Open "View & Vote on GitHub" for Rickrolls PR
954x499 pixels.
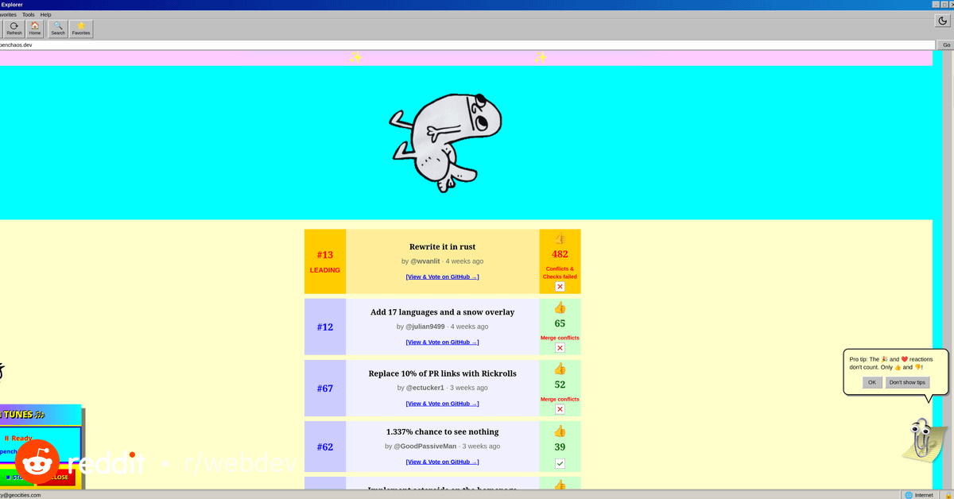(442, 404)
